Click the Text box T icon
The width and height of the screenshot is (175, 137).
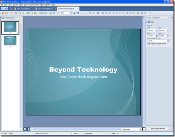tap(54, 13)
